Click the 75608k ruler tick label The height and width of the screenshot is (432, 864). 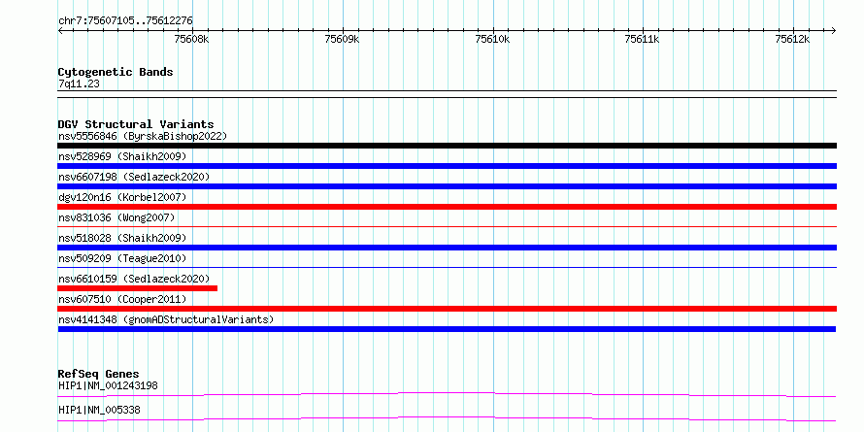[192, 39]
